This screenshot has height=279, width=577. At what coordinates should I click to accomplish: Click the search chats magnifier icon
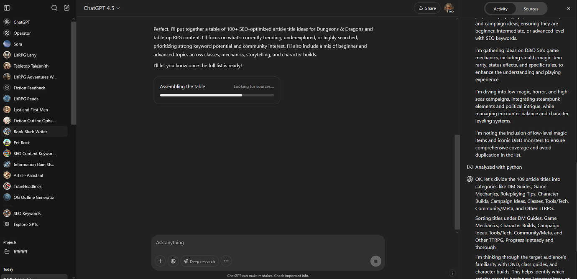[54, 8]
